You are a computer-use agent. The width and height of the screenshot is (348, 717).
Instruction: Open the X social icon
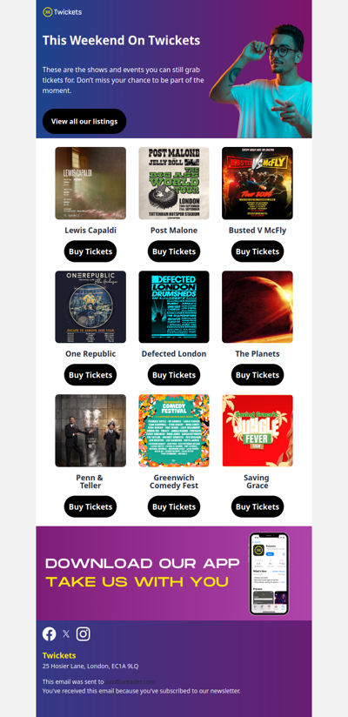[66, 633]
